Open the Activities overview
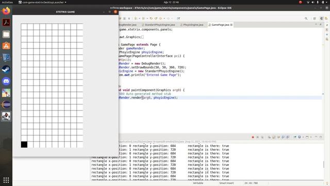Viewport: 330px width, 186px height. 7,2
